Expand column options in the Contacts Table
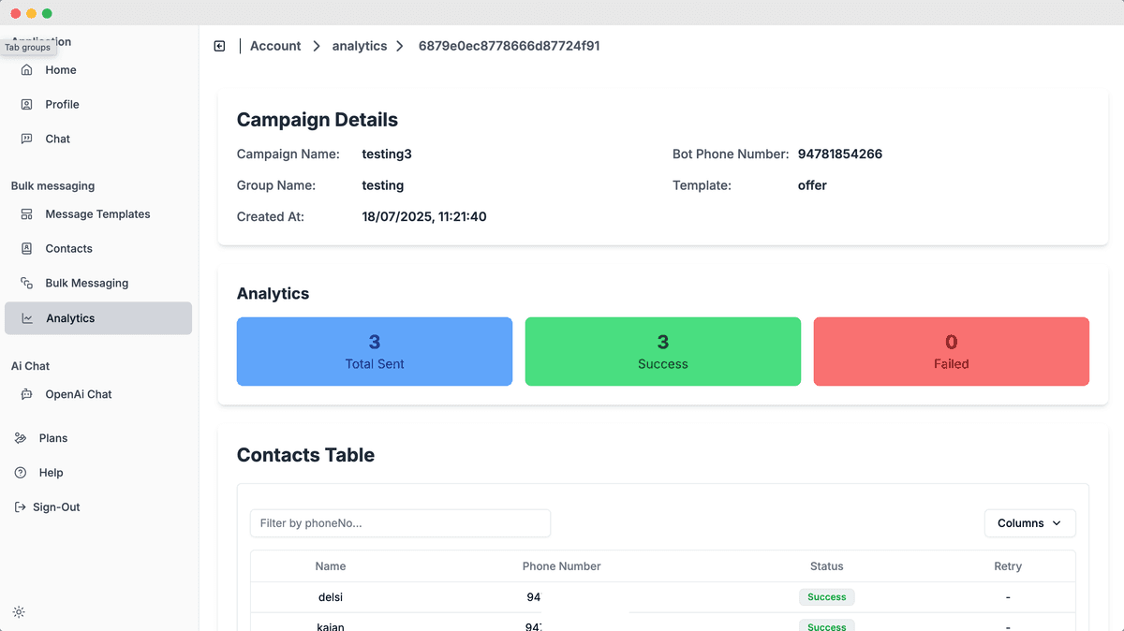This screenshot has height=631, width=1124. [1029, 523]
